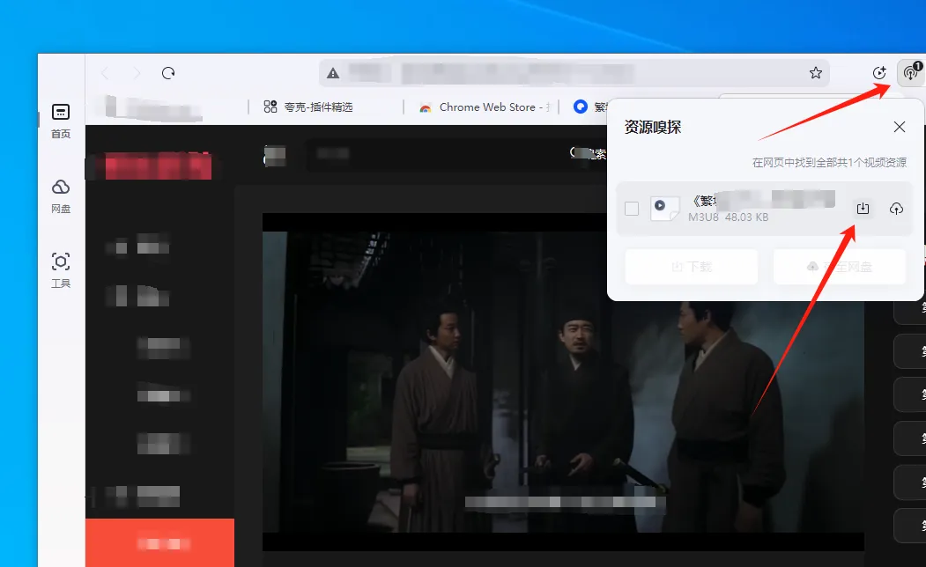
Task: Click the orange-red button at the page's bottom left
Action: [160, 543]
